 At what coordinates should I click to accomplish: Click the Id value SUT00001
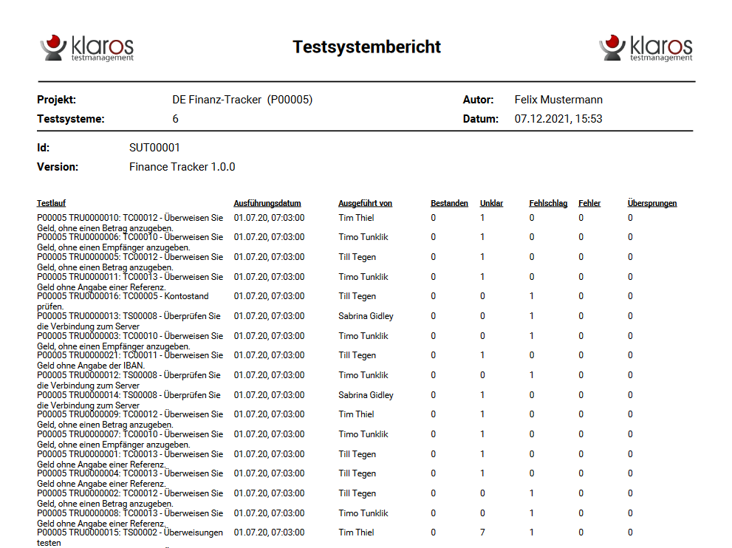tap(154, 148)
